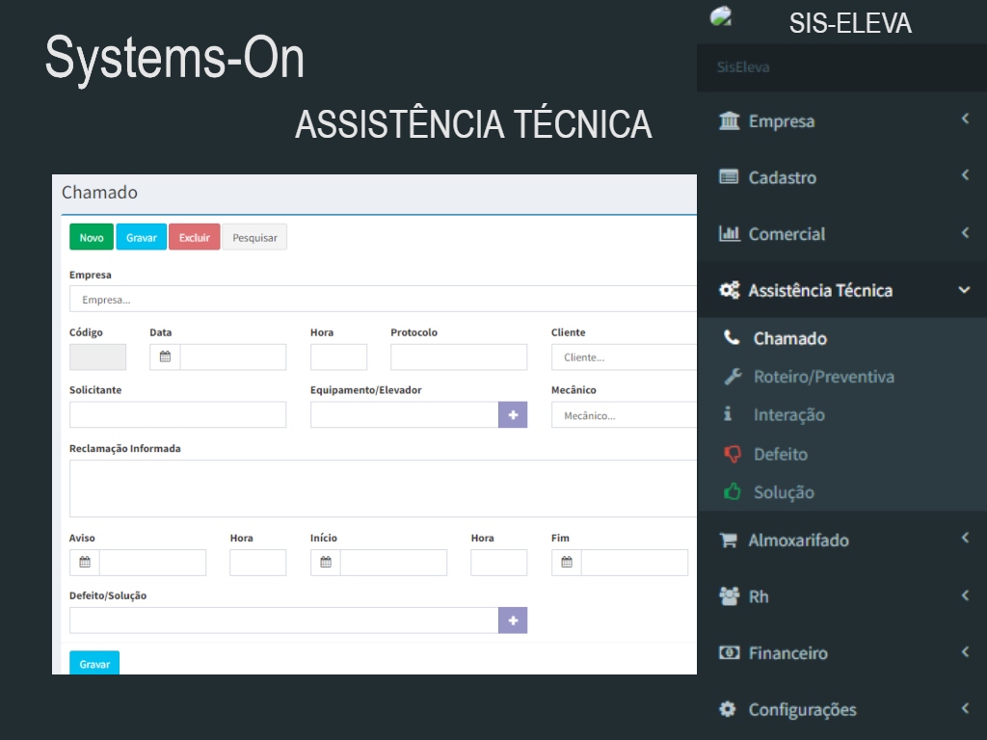The image size is (987, 740).
Task: Focus the Código field
Action: (x=97, y=357)
